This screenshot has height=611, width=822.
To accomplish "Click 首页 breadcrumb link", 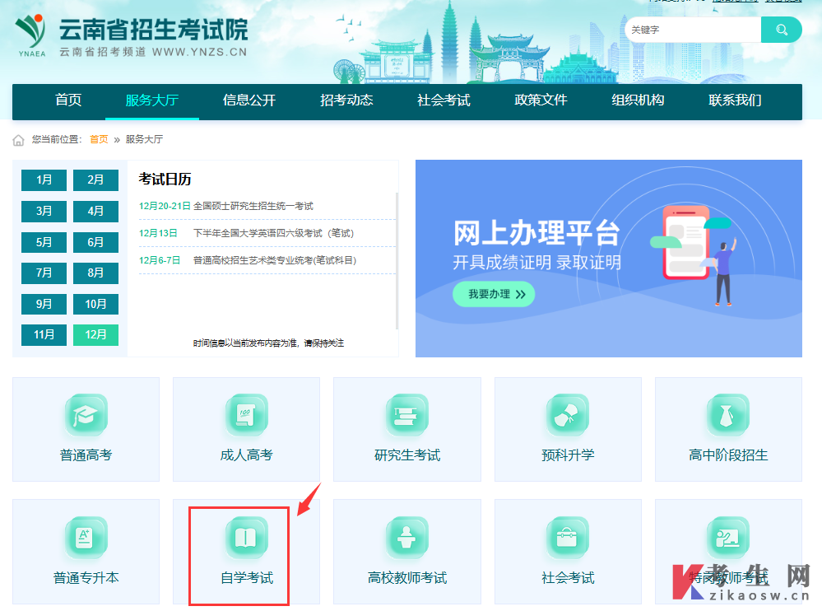I will 99,139.
